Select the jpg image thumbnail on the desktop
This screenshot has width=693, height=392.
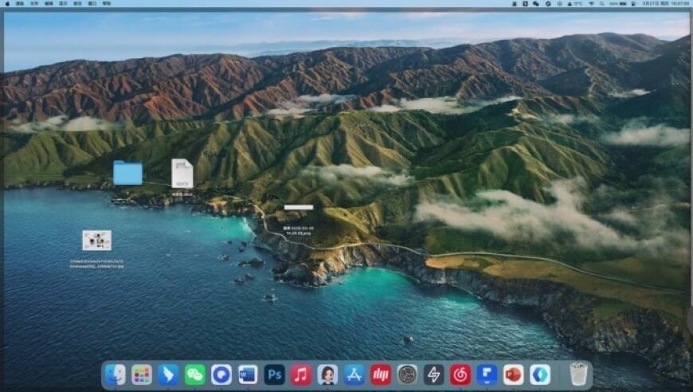(97, 241)
